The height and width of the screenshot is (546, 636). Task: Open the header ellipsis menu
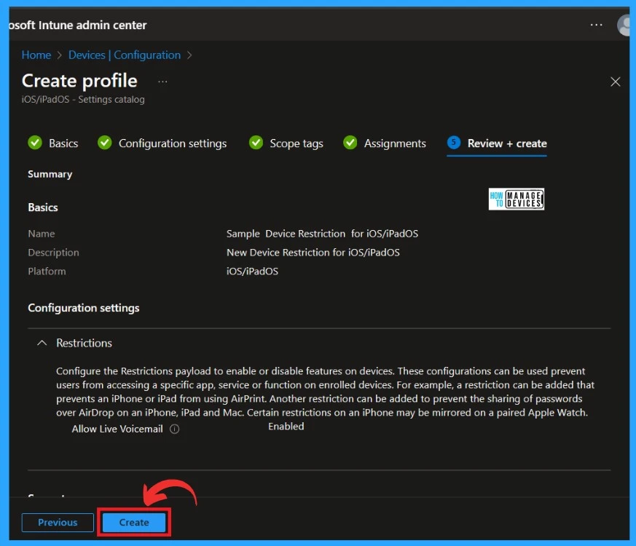click(x=596, y=25)
